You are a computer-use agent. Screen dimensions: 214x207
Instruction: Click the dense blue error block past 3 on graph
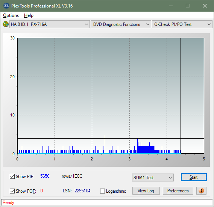pyautogui.click(x=145, y=150)
